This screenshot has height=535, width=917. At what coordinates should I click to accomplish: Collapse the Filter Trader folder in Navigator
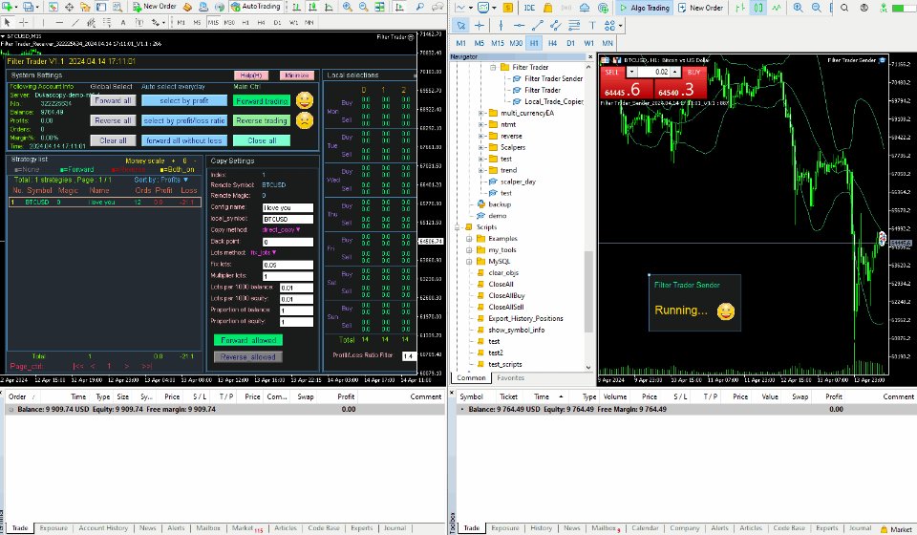coord(493,67)
